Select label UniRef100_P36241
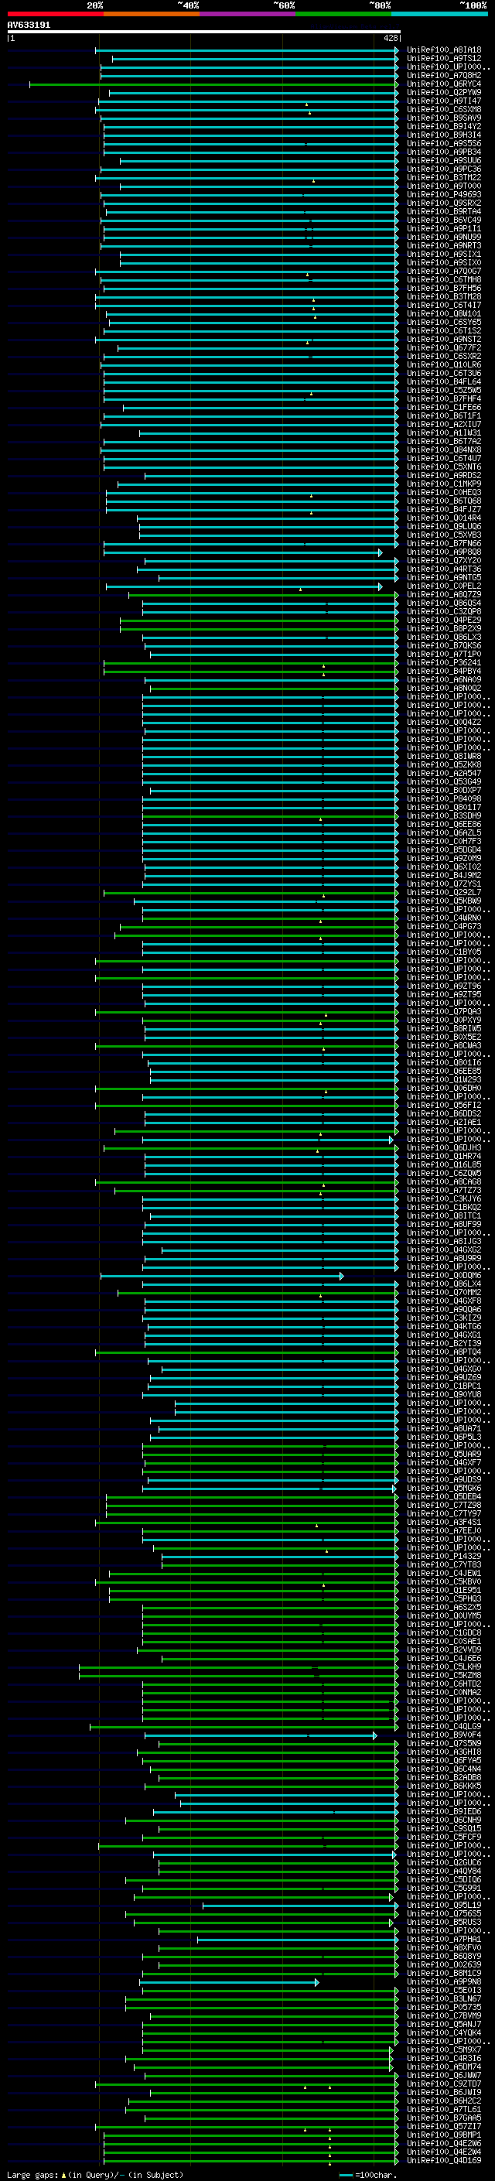 click(444, 662)
